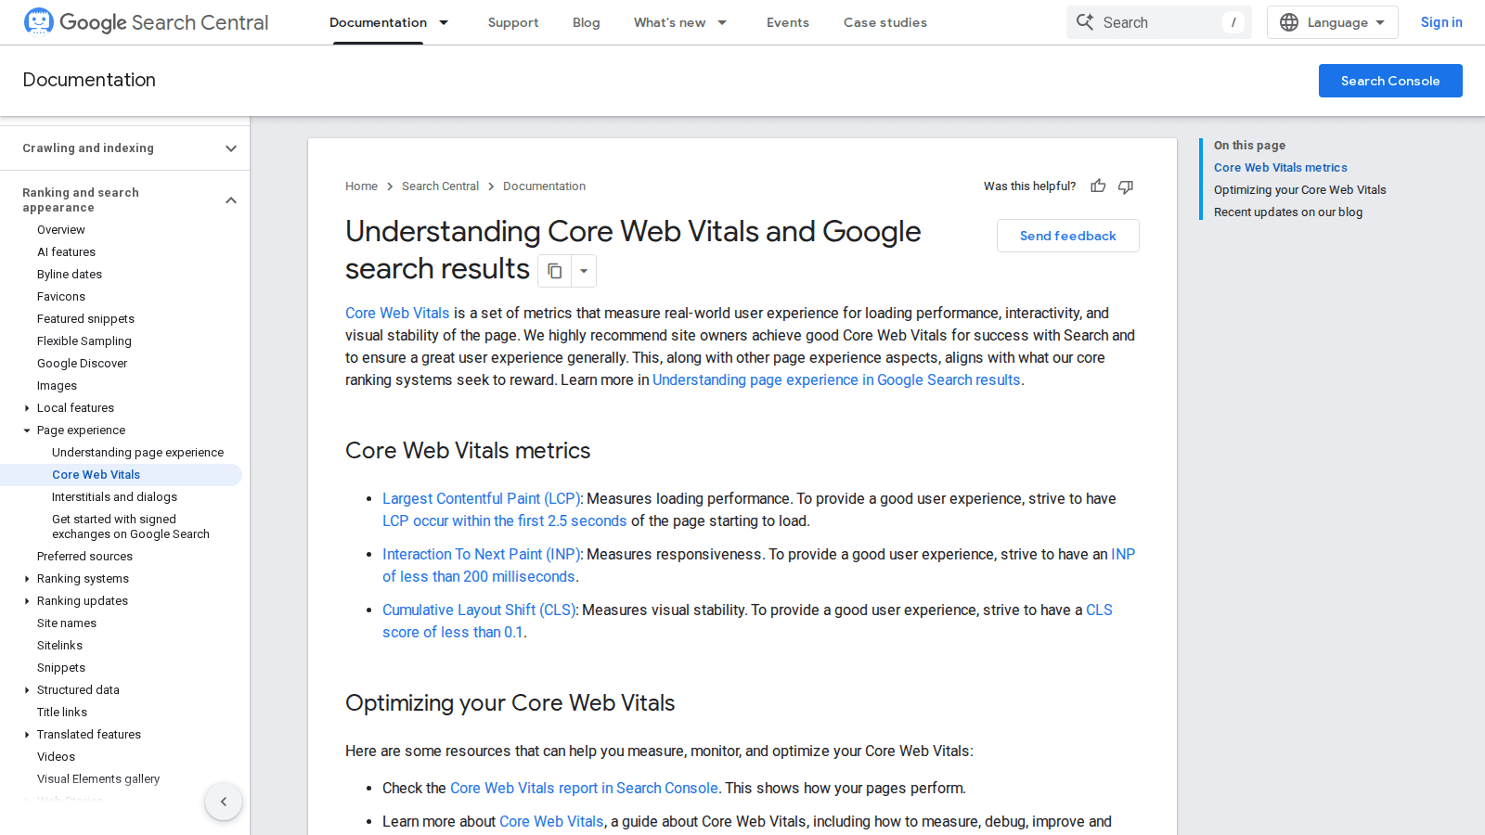
Task: Collapse Ranking and search appearance section
Action: (231, 200)
